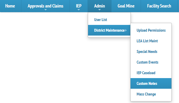Screen dimensions: 179x103
Task: Open the IEP navigation item
Action: point(79,6)
